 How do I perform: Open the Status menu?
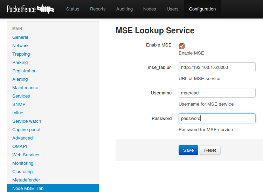[72, 9]
